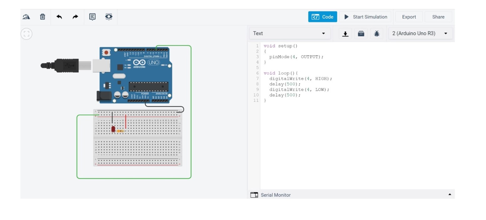The height and width of the screenshot is (220, 486).
Task: Click the Serial Monitor icon
Action: [x=254, y=195]
